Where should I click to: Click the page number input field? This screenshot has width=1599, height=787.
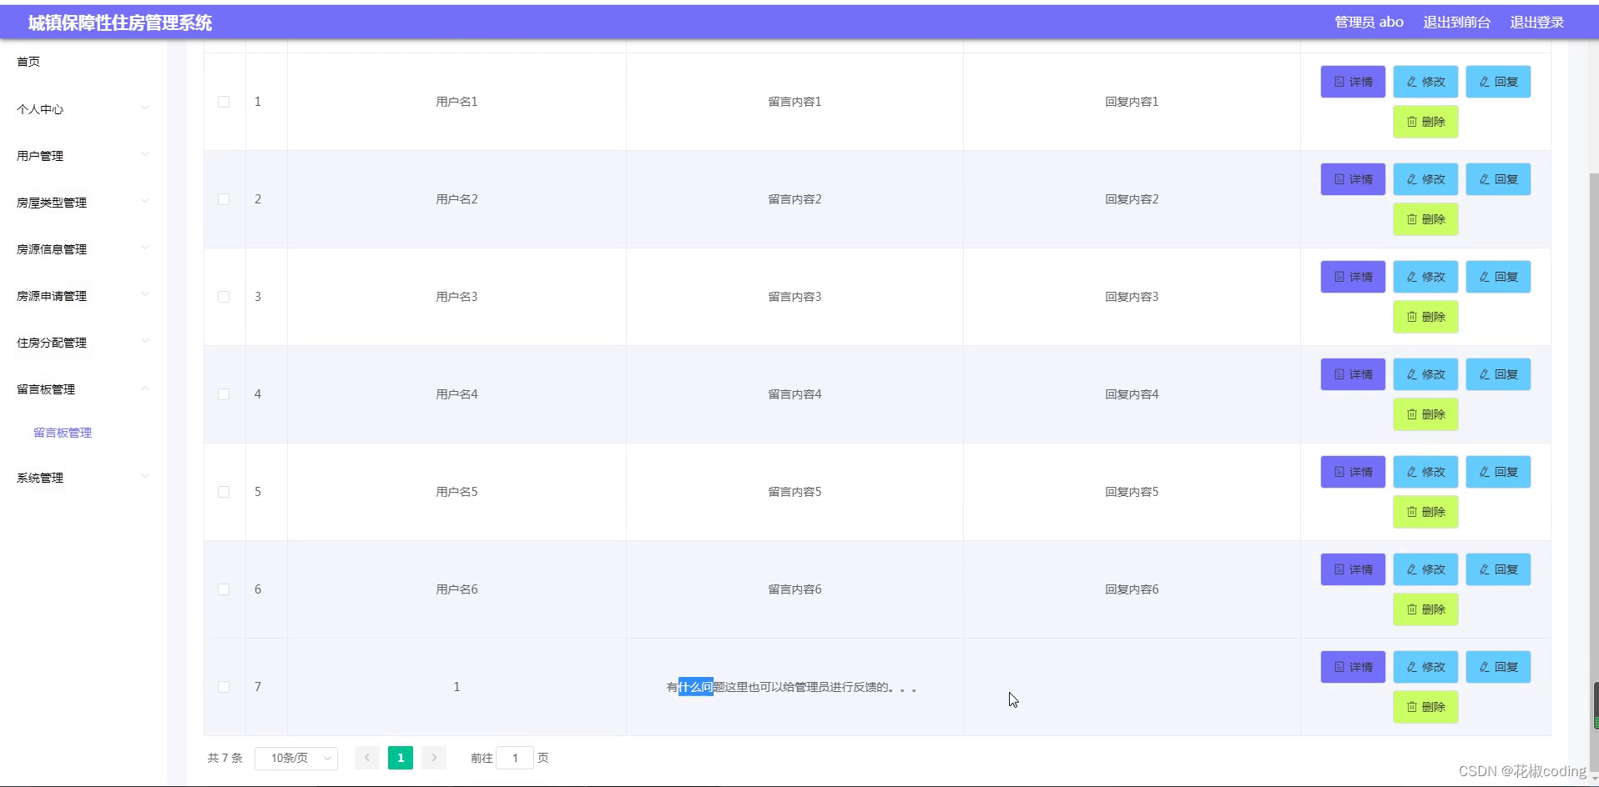point(515,758)
